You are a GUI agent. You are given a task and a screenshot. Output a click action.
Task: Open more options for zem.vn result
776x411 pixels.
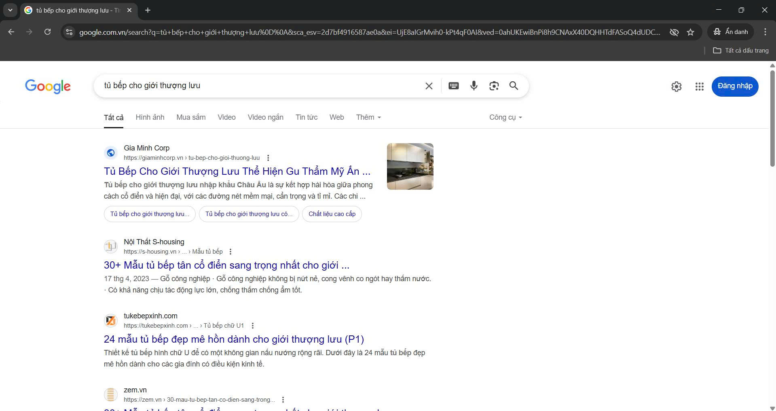pyautogui.click(x=283, y=400)
